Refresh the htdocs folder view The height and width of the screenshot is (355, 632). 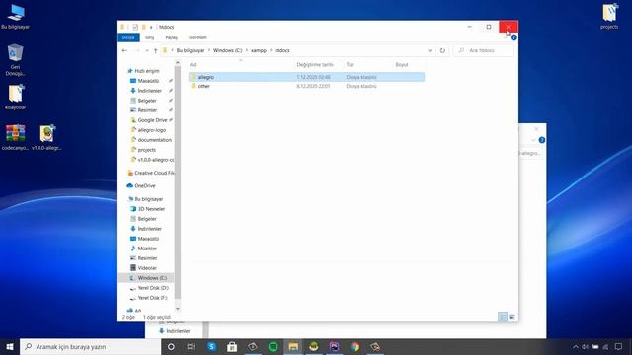point(442,50)
